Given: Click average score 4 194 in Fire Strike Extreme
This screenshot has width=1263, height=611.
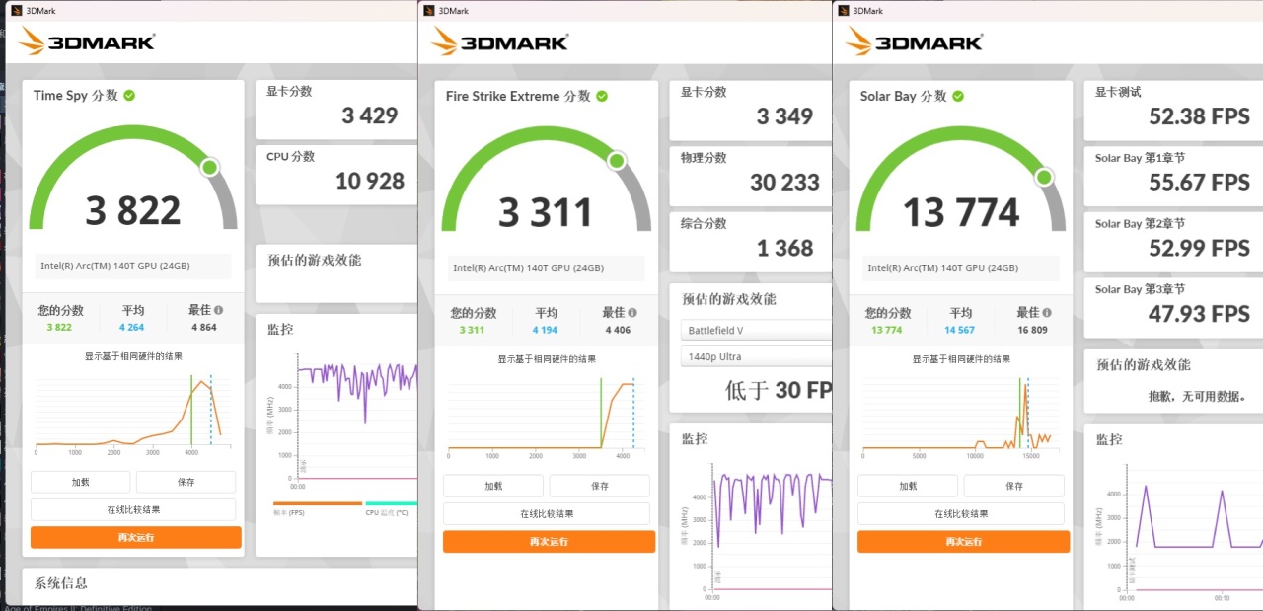Looking at the screenshot, I should point(546,330).
